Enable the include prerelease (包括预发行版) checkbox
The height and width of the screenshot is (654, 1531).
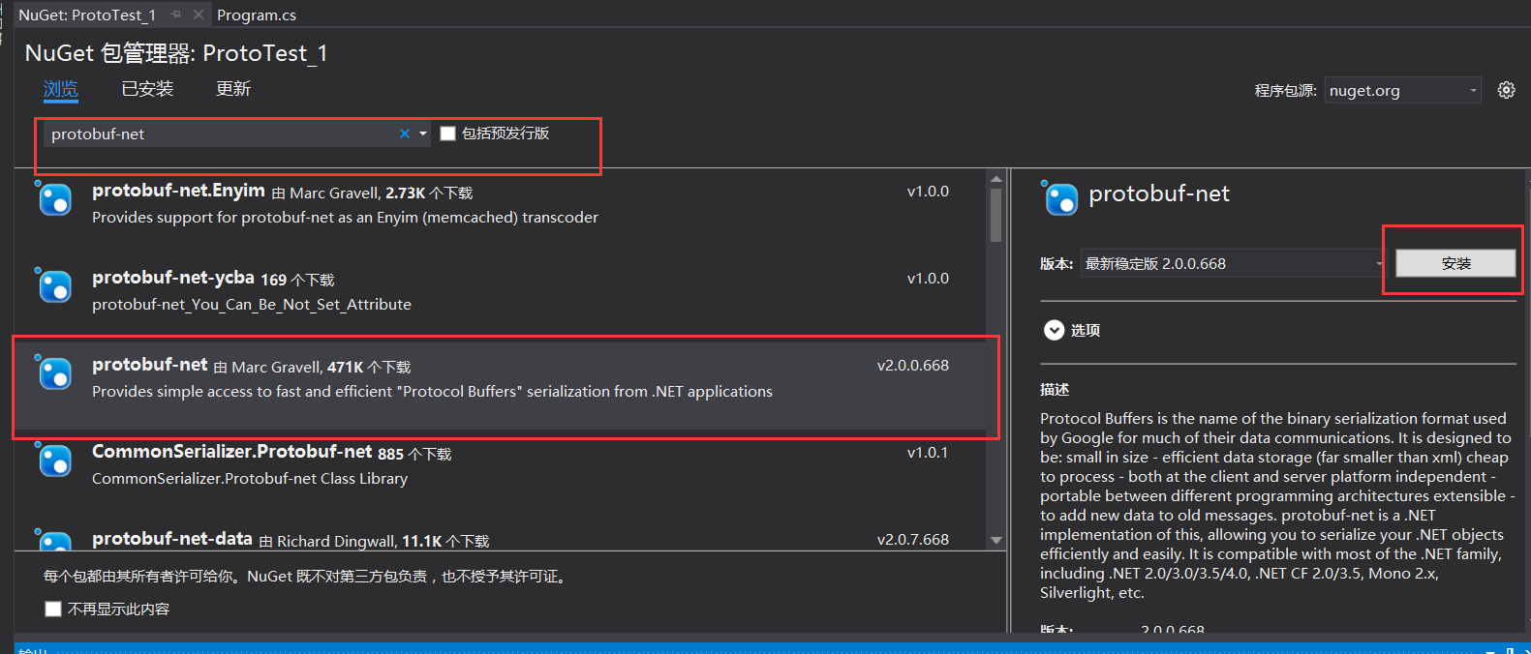click(x=447, y=134)
